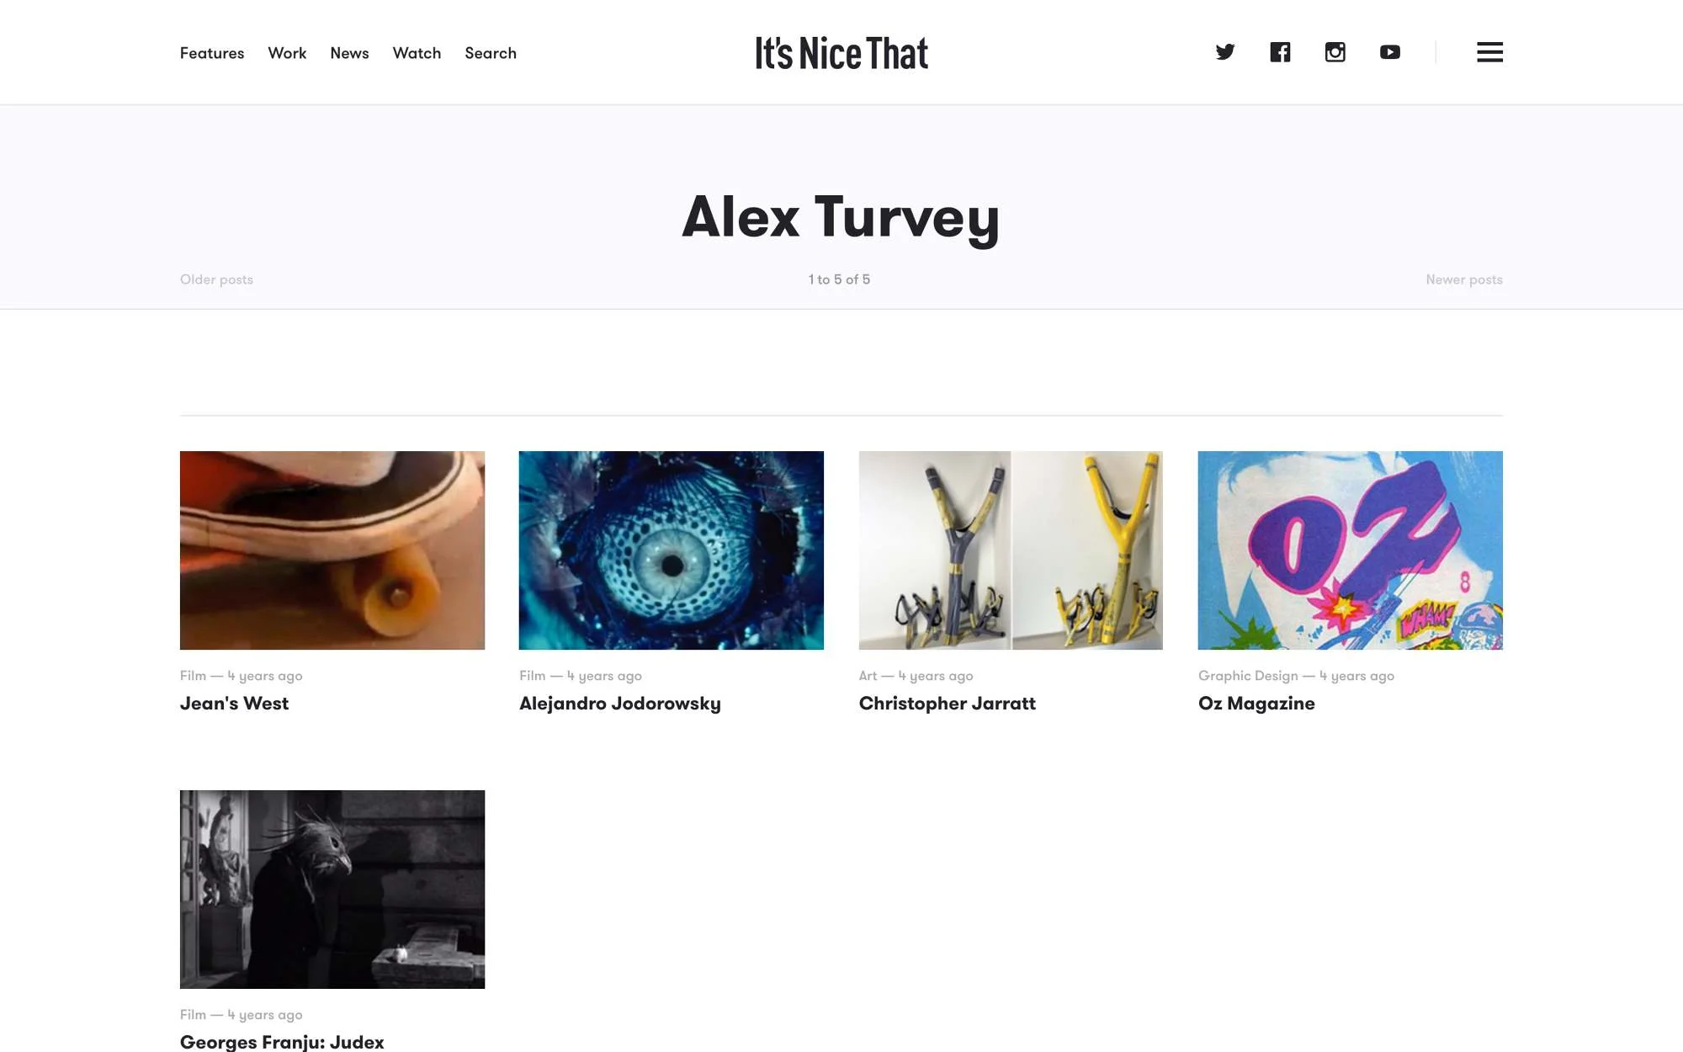Open the slingshot sculptures thumbnail
Image resolution: width=1683 pixels, height=1052 pixels.
pos(1011,550)
